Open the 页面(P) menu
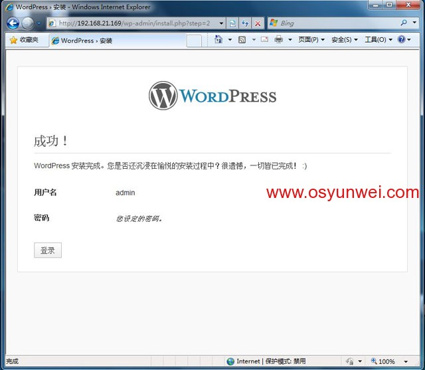This screenshot has height=370, width=425. pos(311,40)
